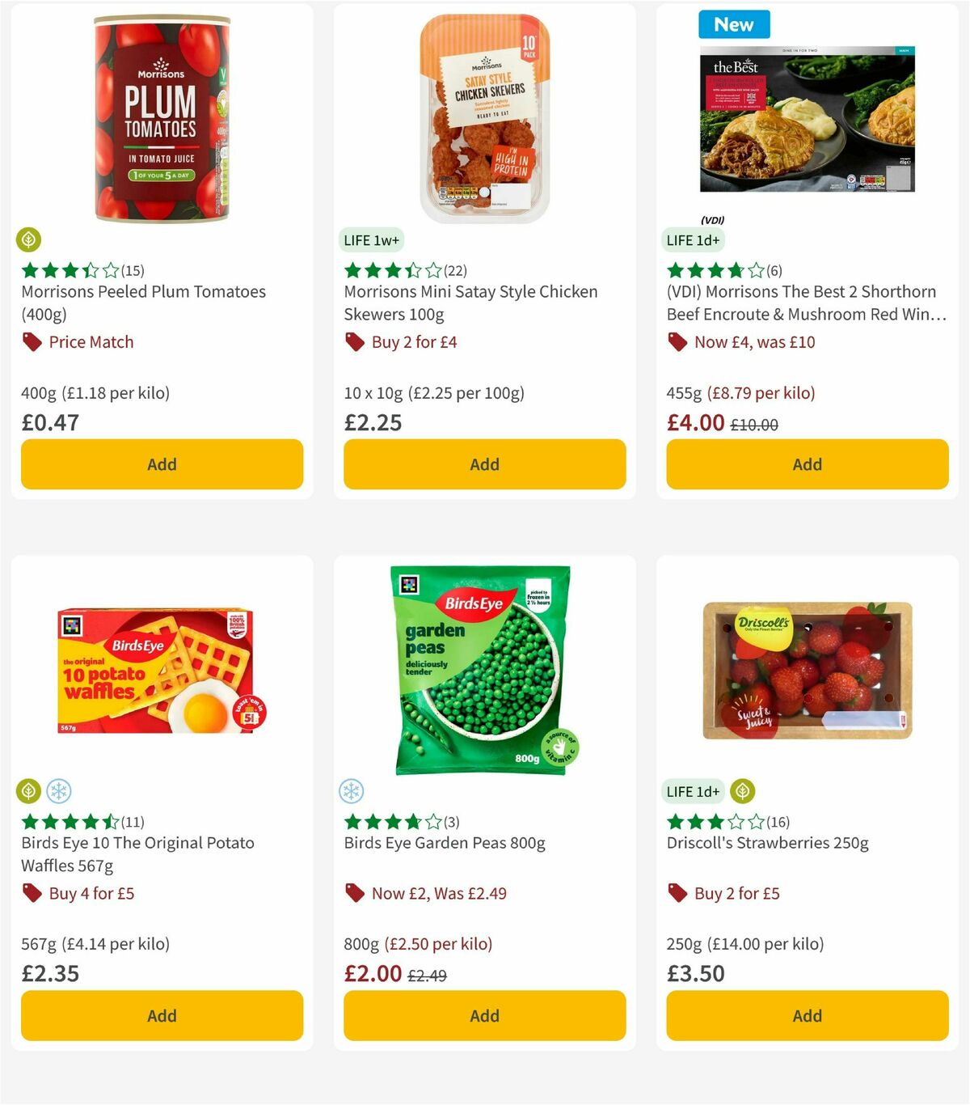Screen dimensions: 970x1105
Task: Open the Morrisons Peeled Plum Tomatoes product link
Action: tap(143, 303)
